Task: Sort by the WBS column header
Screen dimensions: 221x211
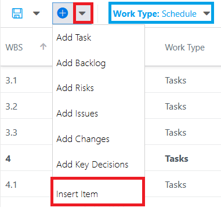Action: 14,48
